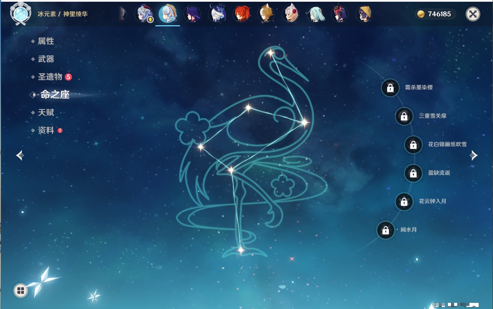Open constellation label 花云钟入月
The image size is (493, 309).
click(x=433, y=201)
